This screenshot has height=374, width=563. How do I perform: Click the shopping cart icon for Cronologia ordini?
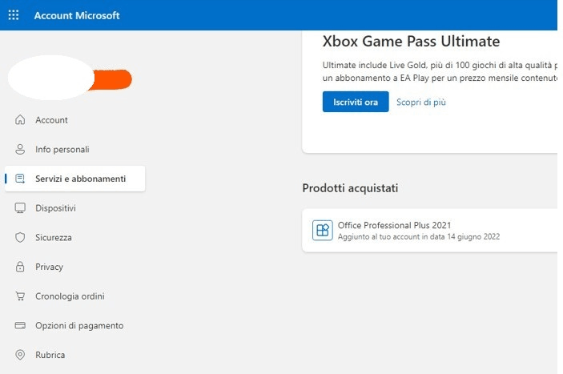tap(20, 296)
